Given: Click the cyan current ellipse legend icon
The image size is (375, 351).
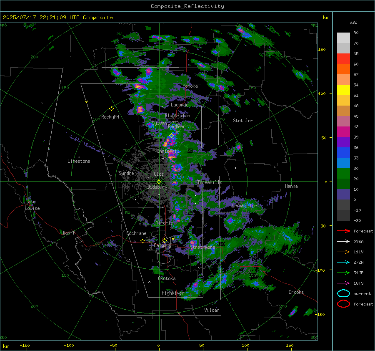Looking at the screenshot, I should 343,293.
